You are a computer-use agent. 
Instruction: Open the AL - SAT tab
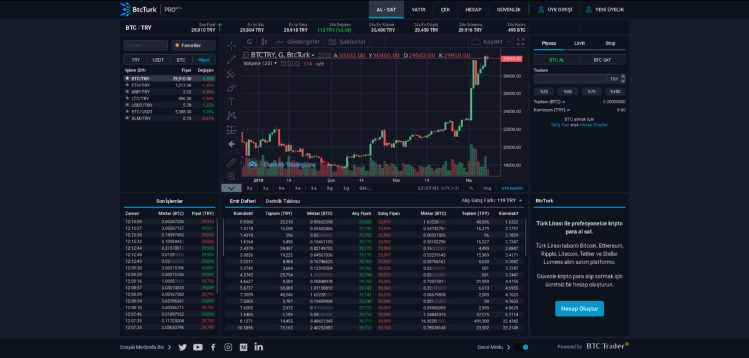386,9
